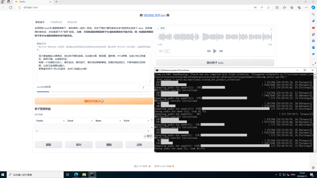Click the 试听 button
This screenshot has width=317, height=178.
coord(139,145)
